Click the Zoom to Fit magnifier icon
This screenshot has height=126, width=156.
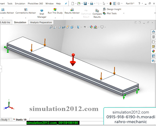[51, 27]
